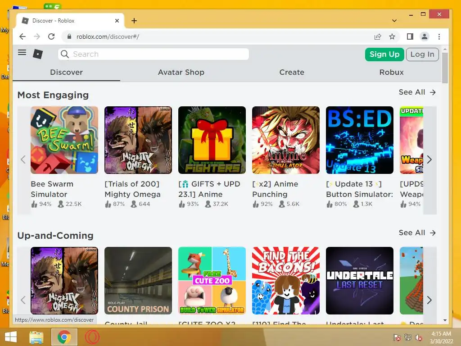Toggle the Chrome side panel icon
This screenshot has width=461, height=346.
[410, 36]
